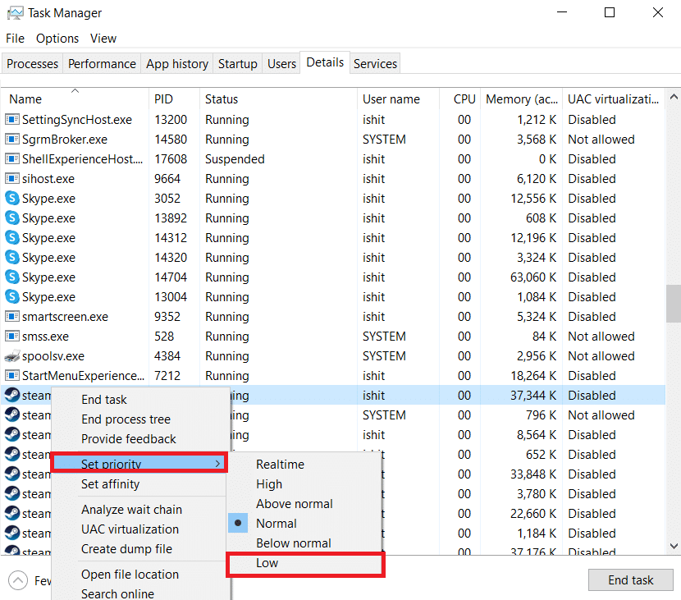This screenshot has width=681, height=600.
Task: Click End task button at window bottom
Action: 631,580
